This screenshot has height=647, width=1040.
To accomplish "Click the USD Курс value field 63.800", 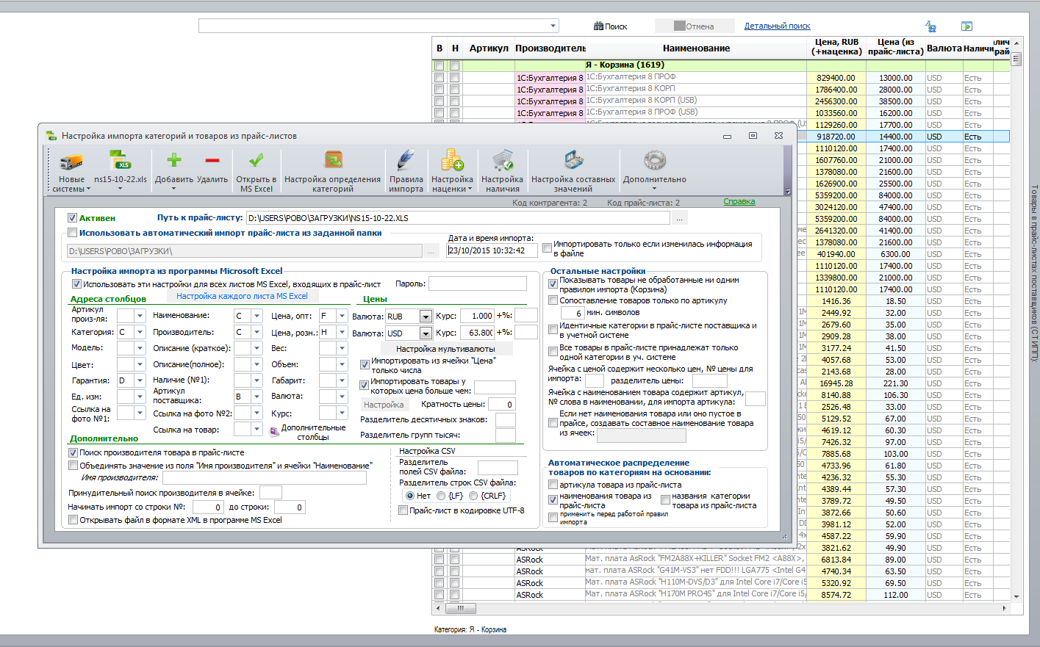I will pyautogui.click(x=477, y=333).
